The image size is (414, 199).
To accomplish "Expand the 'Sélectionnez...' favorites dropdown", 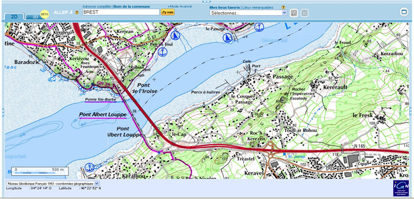I will [248, 12].
